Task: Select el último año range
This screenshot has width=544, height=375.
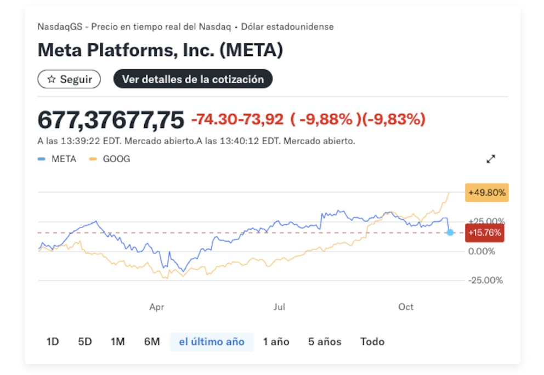Action: tap(212, 342)
